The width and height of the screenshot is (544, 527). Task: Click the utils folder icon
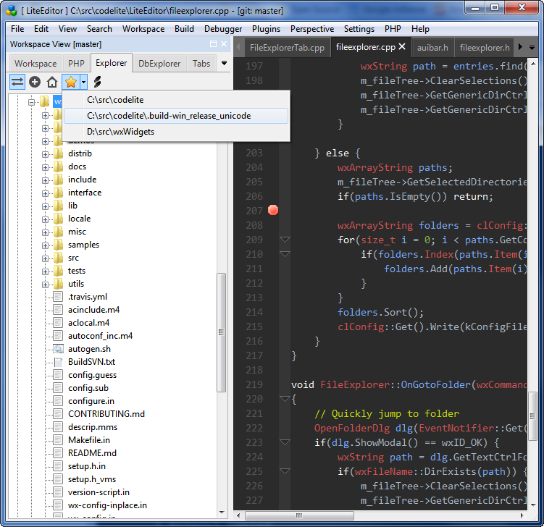[x=58, y=284]
